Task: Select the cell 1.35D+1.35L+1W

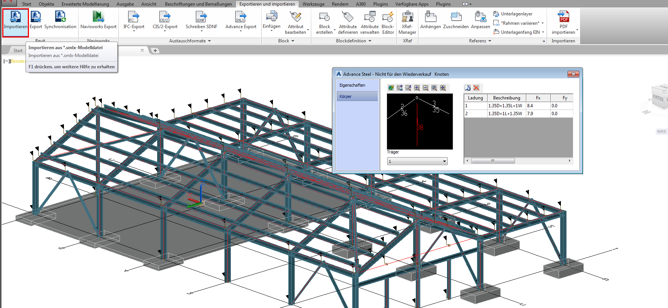Action: click(507, 106)
